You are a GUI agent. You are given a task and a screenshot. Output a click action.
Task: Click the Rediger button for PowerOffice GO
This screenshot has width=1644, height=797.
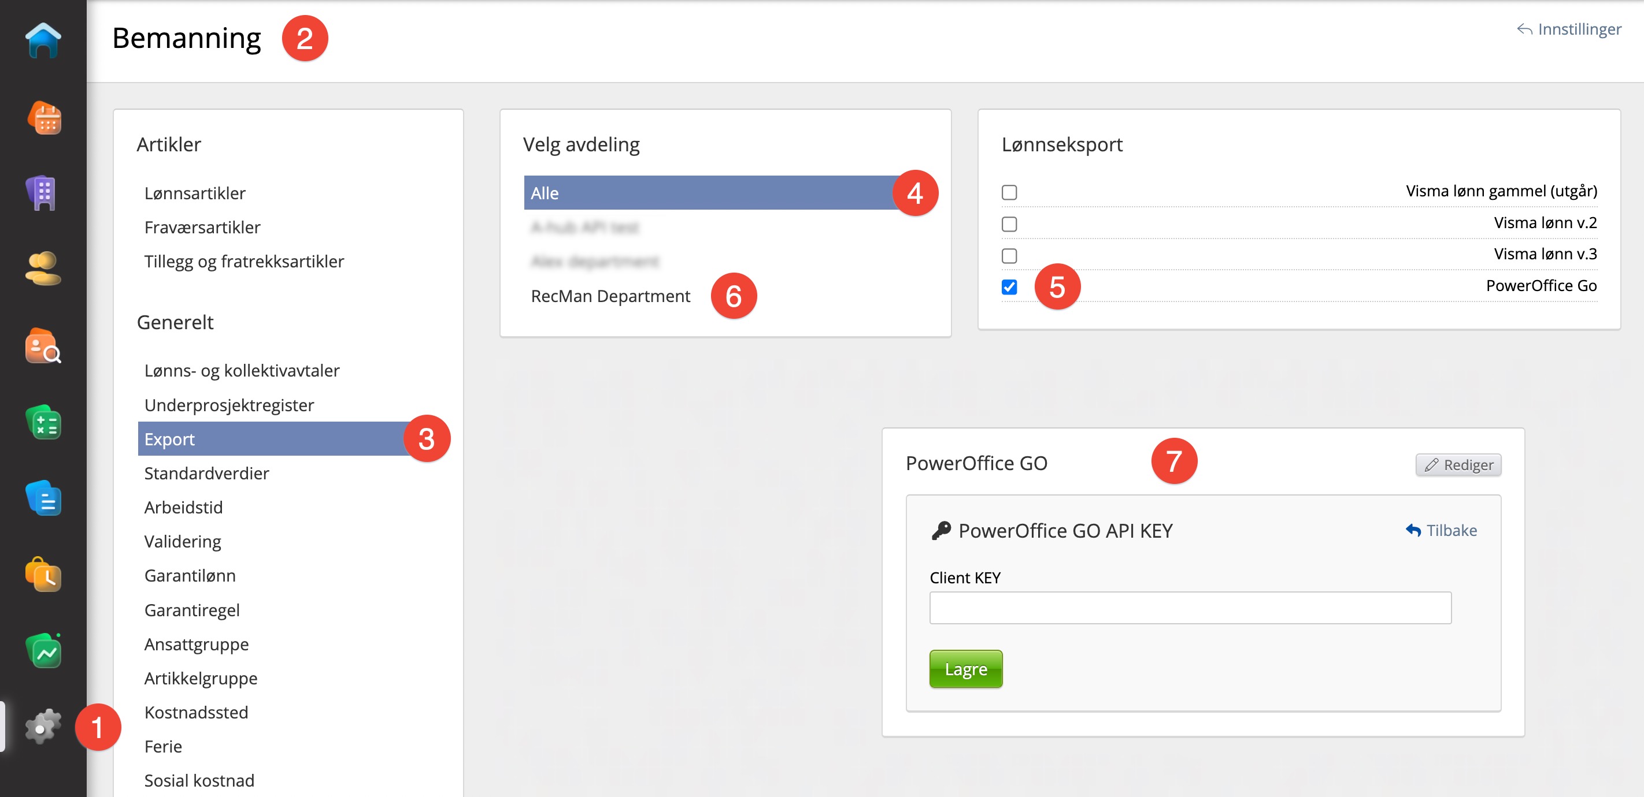[x=1458, y=465]
